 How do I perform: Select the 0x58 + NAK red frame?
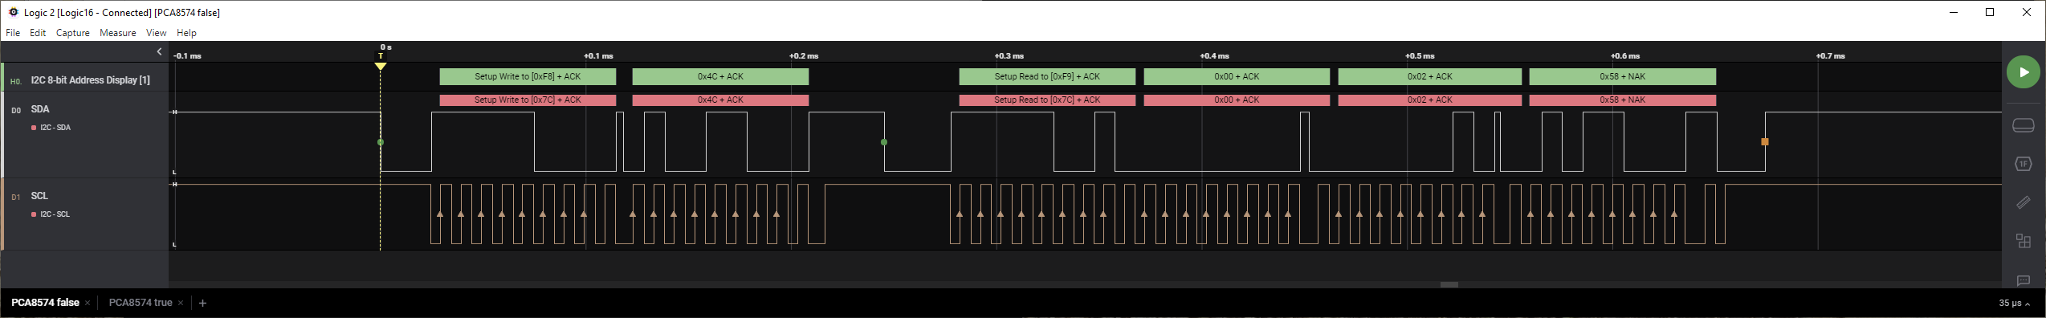point(1622,100)
